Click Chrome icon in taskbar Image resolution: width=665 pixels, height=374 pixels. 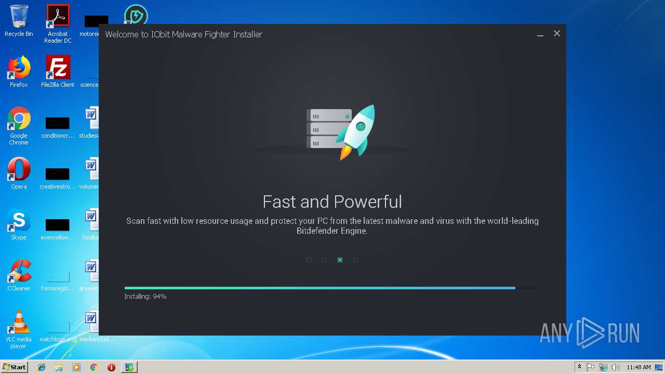coord(94,367)
